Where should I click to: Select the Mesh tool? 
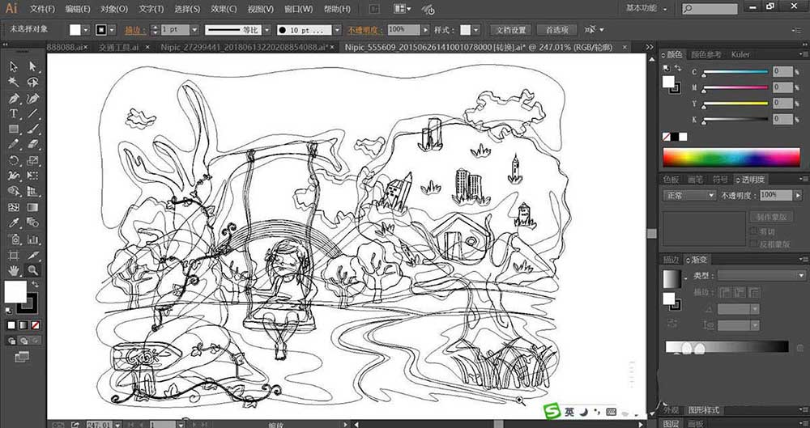coord(14,208)
